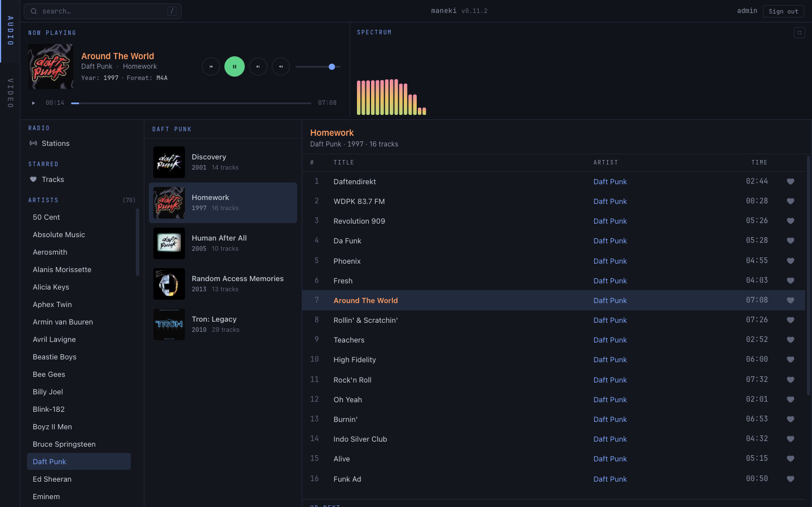Viewport: 812px width, 507px height.
Task: Star the Fresh track
Action: (x=791, y=281)
